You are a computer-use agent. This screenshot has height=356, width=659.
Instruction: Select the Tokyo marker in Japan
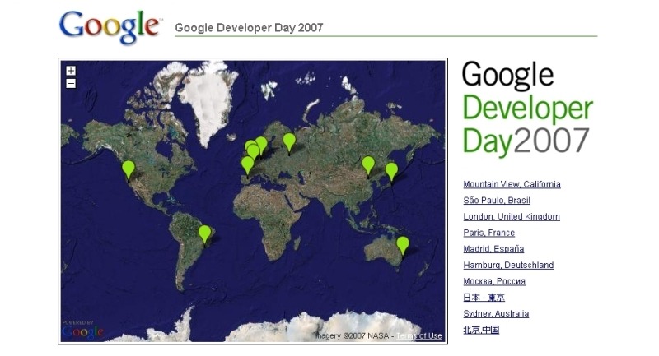pyautogui.click(x=391, y=172)
